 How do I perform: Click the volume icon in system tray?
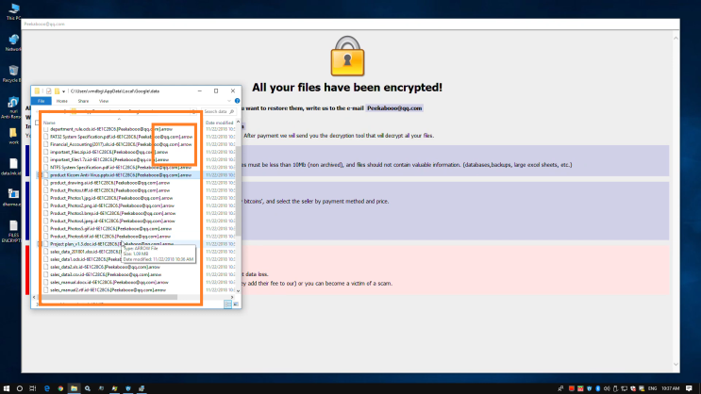(607, 388)
